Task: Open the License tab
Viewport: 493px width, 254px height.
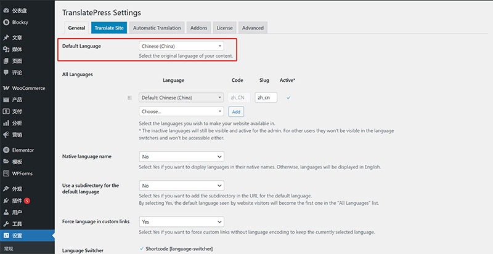Action: (224, 28)
